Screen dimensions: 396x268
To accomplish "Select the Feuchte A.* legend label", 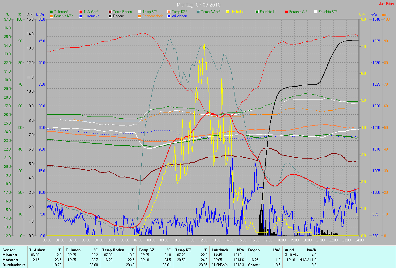I will [298, 12].
